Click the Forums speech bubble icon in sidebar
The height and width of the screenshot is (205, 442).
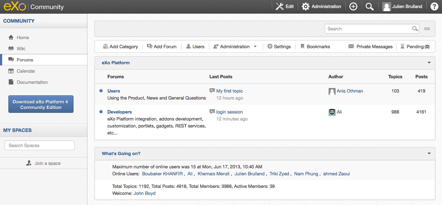pyautogui.click(x=11, y=60)
